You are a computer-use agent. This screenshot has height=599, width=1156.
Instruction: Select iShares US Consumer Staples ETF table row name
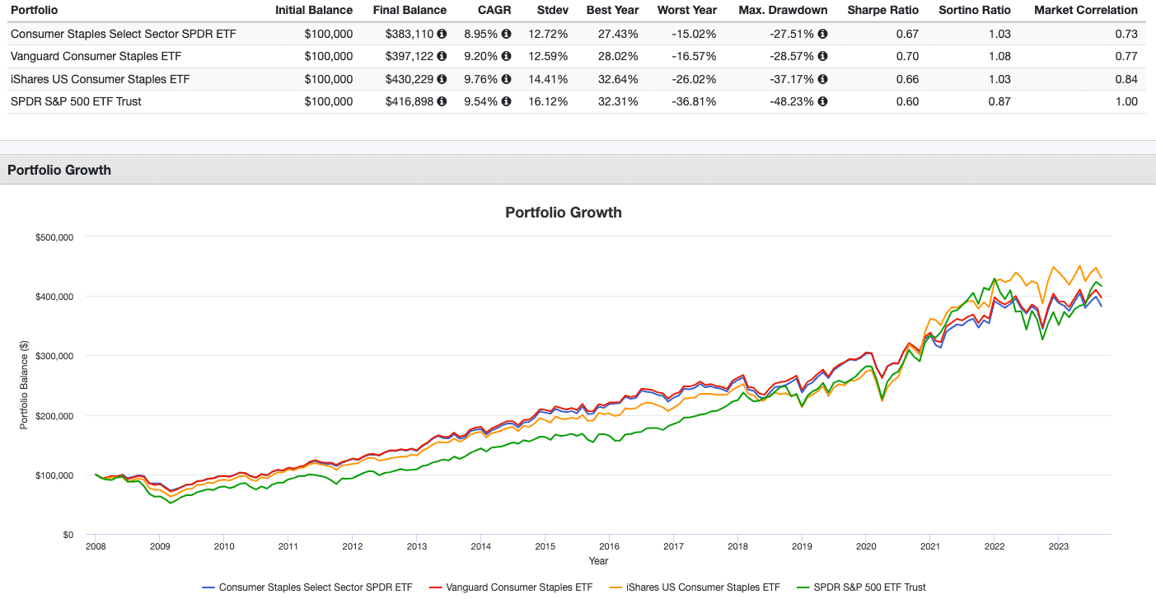click(100, 79)
